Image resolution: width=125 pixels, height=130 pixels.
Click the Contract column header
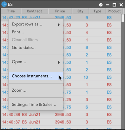pyautogui.click(x=35, y=11)
